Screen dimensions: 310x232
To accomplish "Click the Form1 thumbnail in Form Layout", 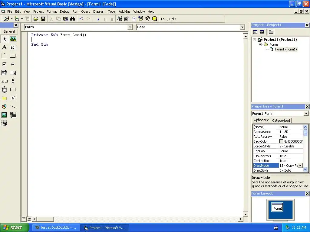I will click(277, 207).
